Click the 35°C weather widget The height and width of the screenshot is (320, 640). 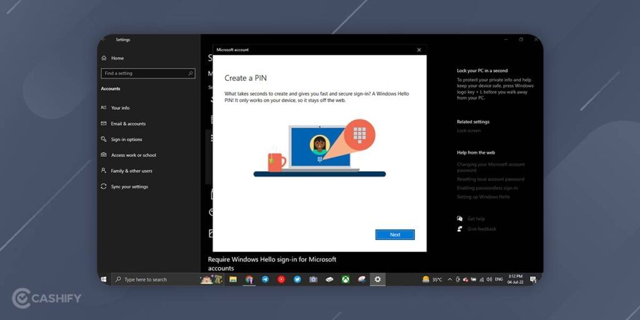tap(432, 279)
